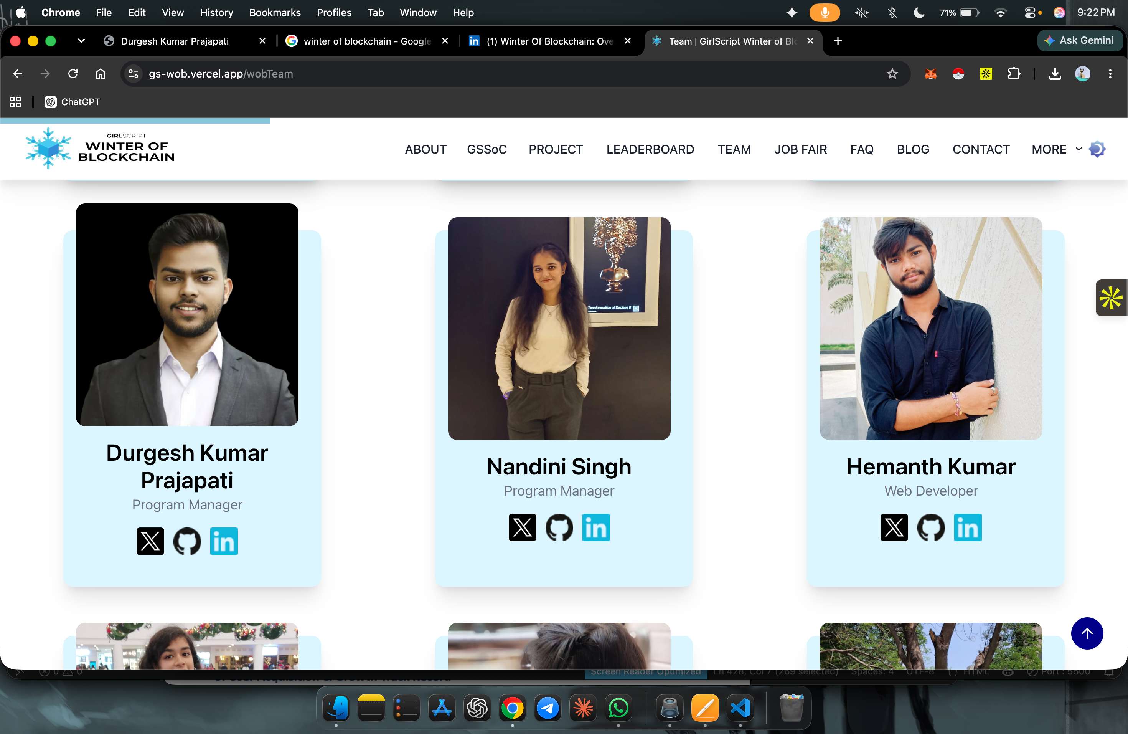Open WhatsApp from the Dock
Image resolution: width=1128 pixels, height=734 pixels.
(x=618, y=708)
